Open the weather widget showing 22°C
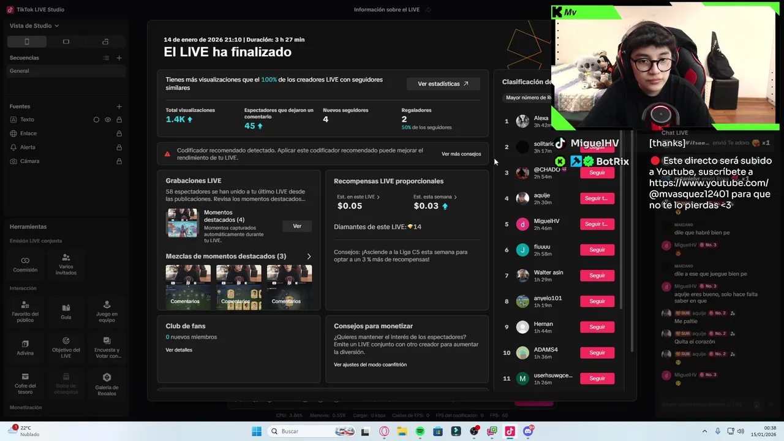784x441 pixels. coord(24,431)
